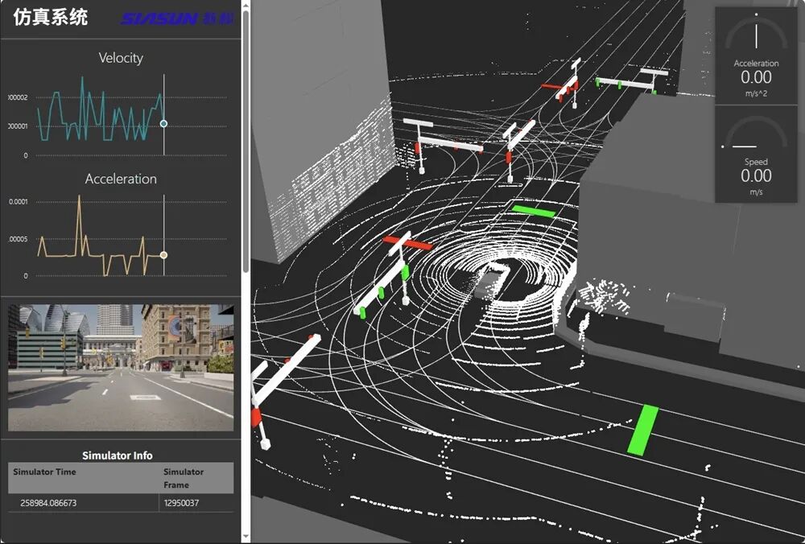Click the Simulator Frame column header
Image resolution: width=805 pixels, height=544 pixels.
point(184,478)
